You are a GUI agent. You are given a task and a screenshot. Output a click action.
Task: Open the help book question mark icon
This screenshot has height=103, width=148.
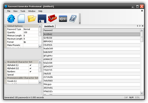[73, 18]
